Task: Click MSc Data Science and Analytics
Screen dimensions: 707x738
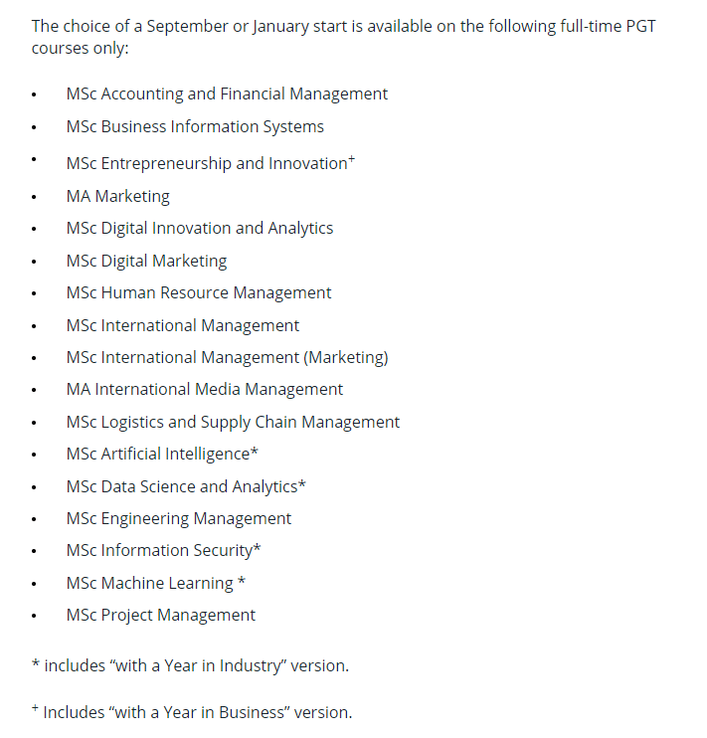Action: (186, 486)
